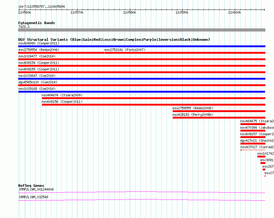Select the nsv1029168 (Coe2014) label

[37, 89]
